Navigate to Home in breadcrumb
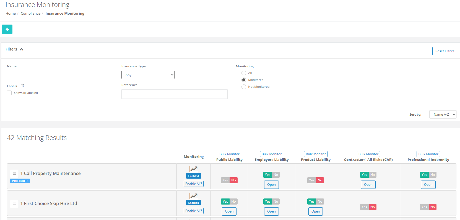 (11, 14)
